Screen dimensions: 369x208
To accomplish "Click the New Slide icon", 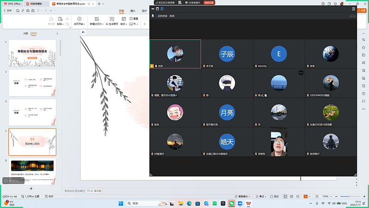I will (x=97, y=18).
